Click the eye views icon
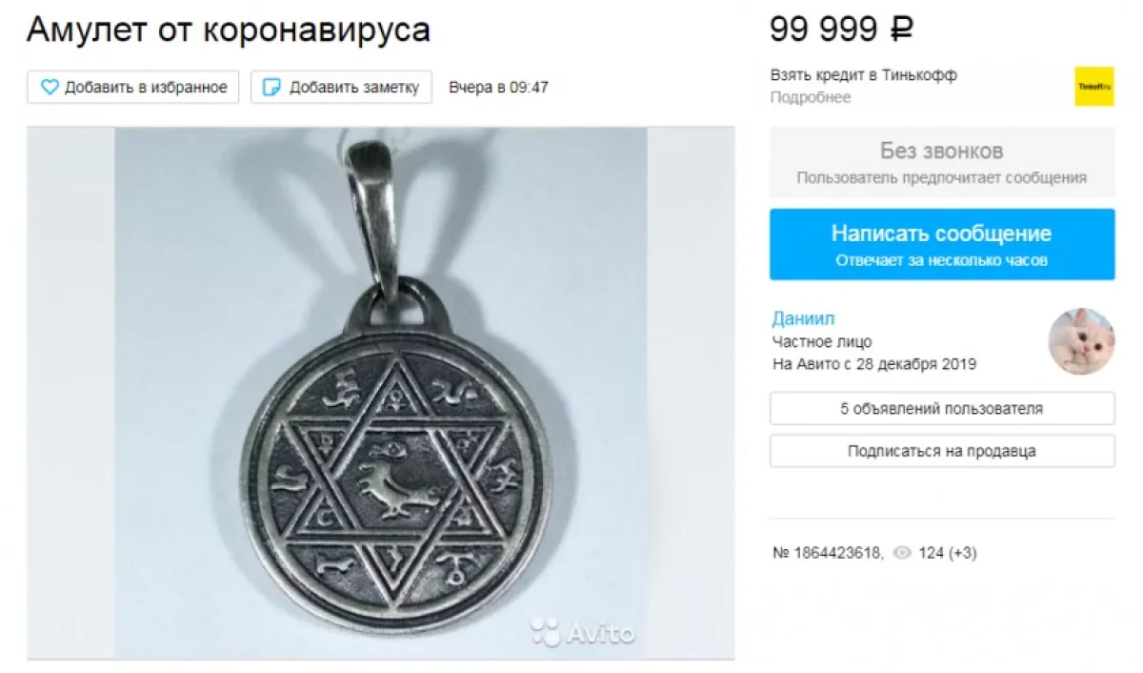The width and height of the screenshot is (1143, 673). 903,553
